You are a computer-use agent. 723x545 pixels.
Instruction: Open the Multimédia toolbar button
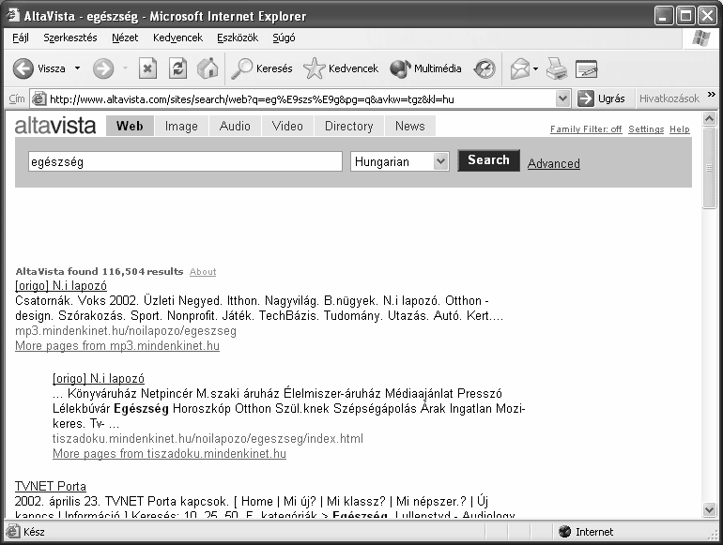click(x=425, y=68)
